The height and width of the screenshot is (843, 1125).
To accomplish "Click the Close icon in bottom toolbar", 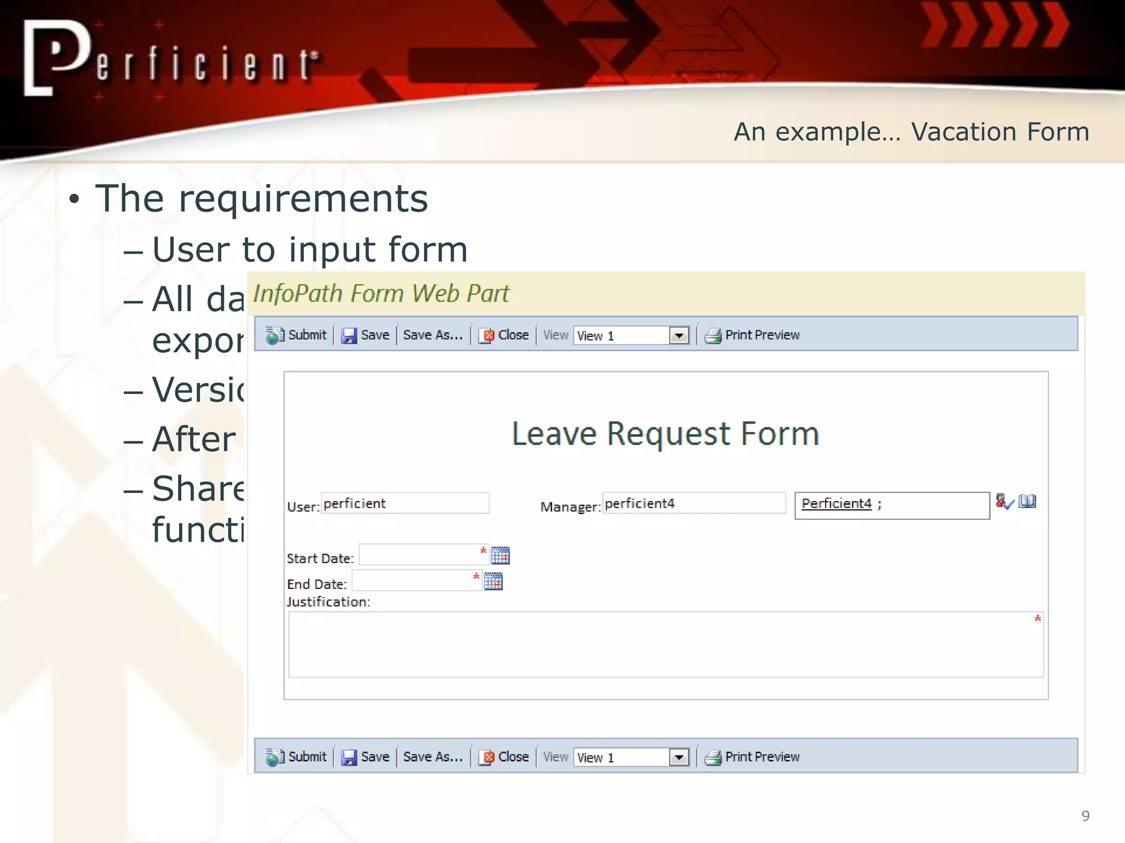I will (x=486, y=757).
